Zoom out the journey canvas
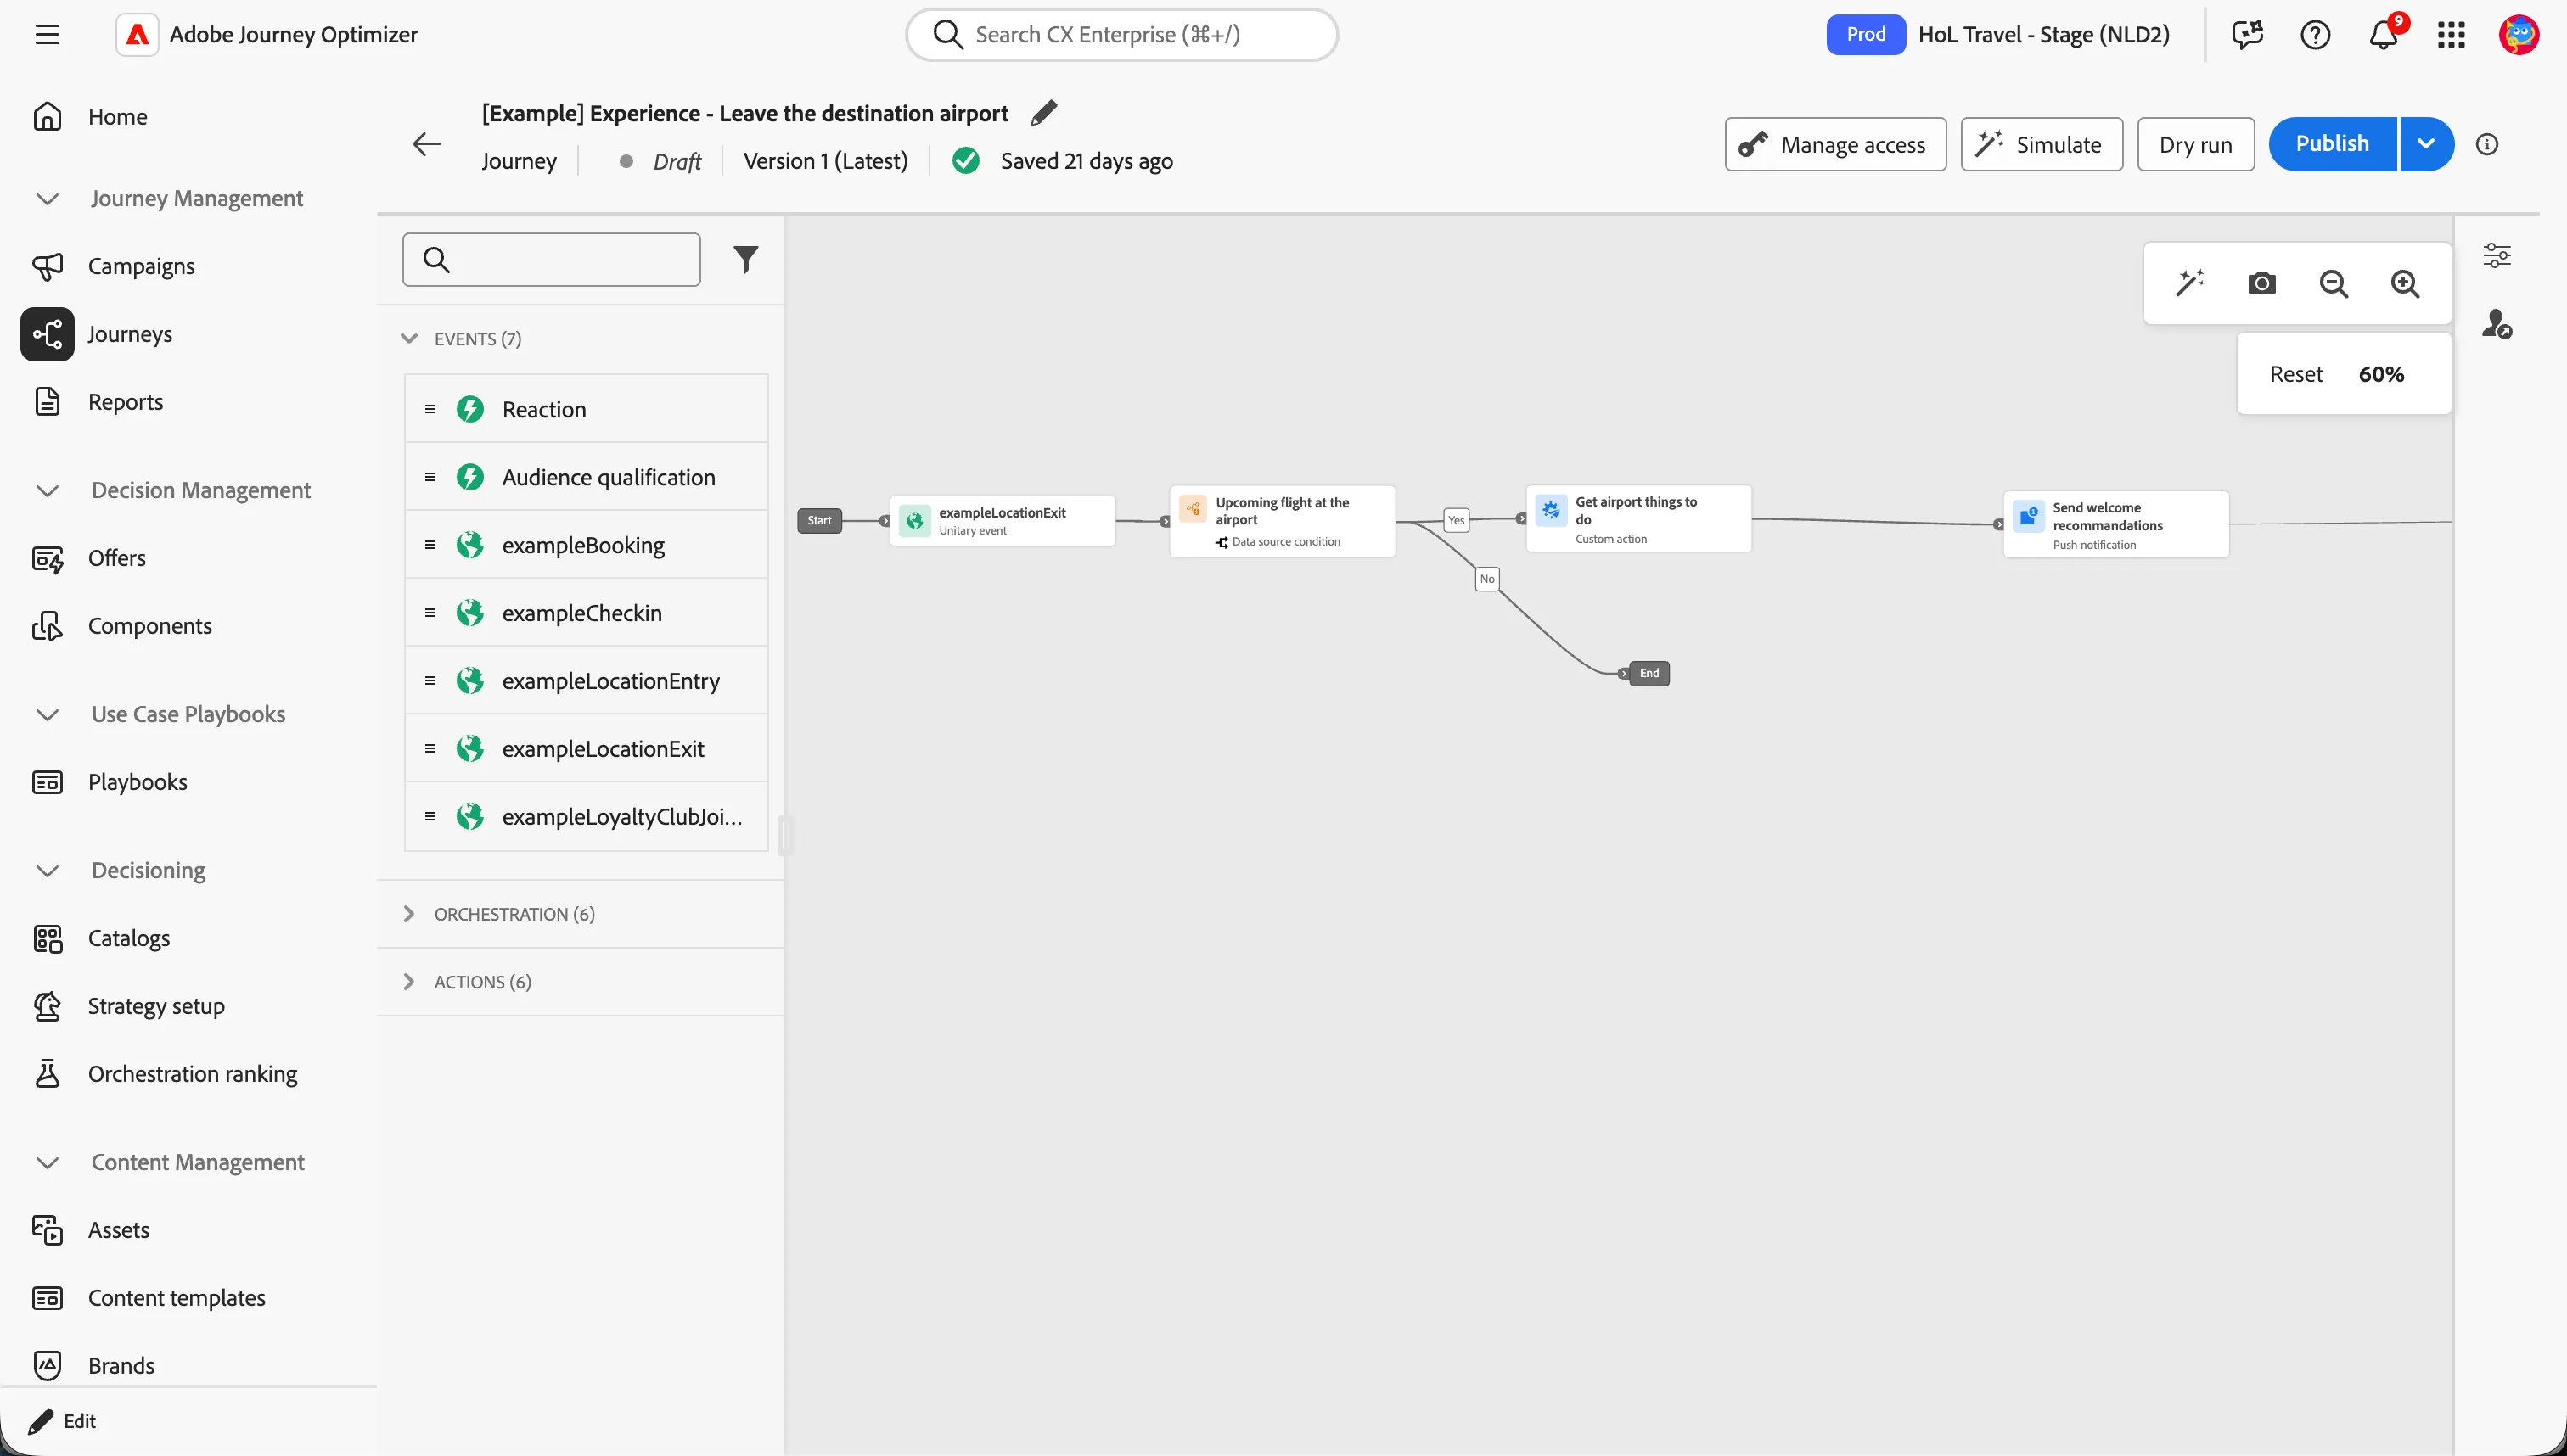Image resolution: width=2567 pixels, height=1456 pixels. pos(2334,283)
